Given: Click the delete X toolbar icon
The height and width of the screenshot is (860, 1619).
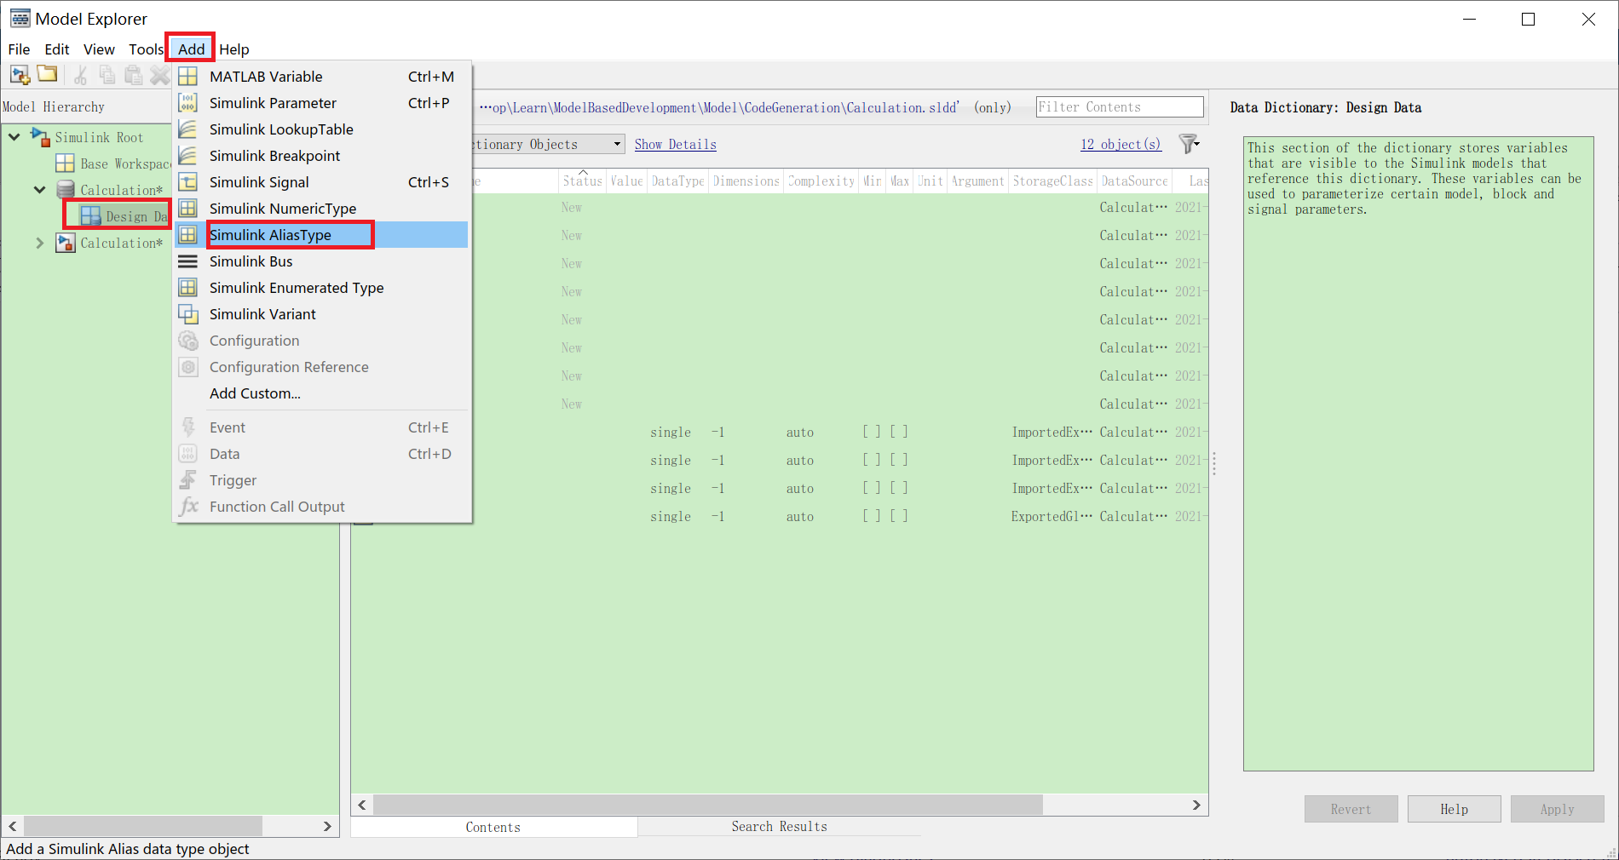Looking at the screenshot, I should pos(159,75).
